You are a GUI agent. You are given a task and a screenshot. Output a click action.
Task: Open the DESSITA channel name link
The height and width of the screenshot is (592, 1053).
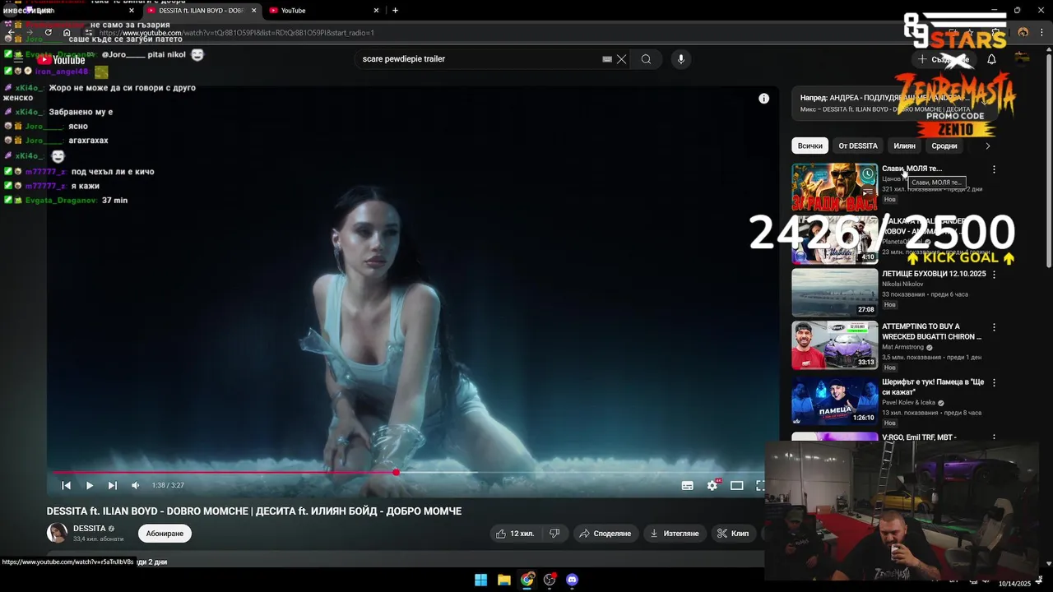(x=90, y=529)
